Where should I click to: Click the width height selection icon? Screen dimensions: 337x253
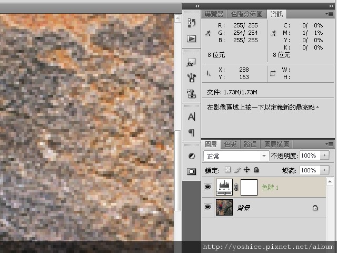tap(273, 73)
